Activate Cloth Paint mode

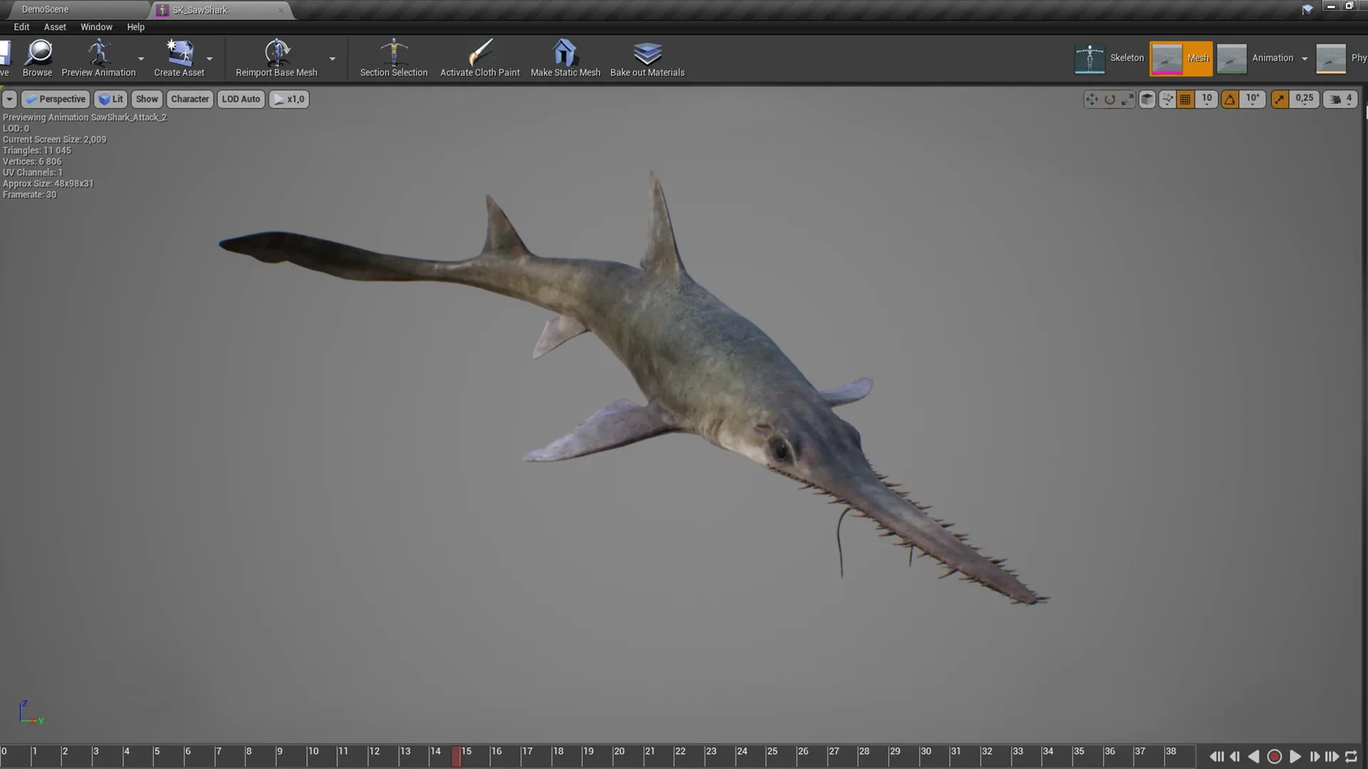[x=480, y=57]
